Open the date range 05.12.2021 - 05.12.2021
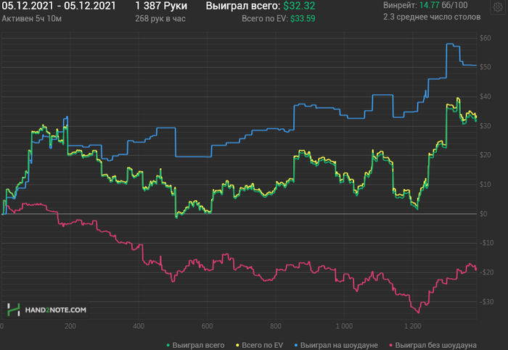508x350 pixels. [59, 7]
